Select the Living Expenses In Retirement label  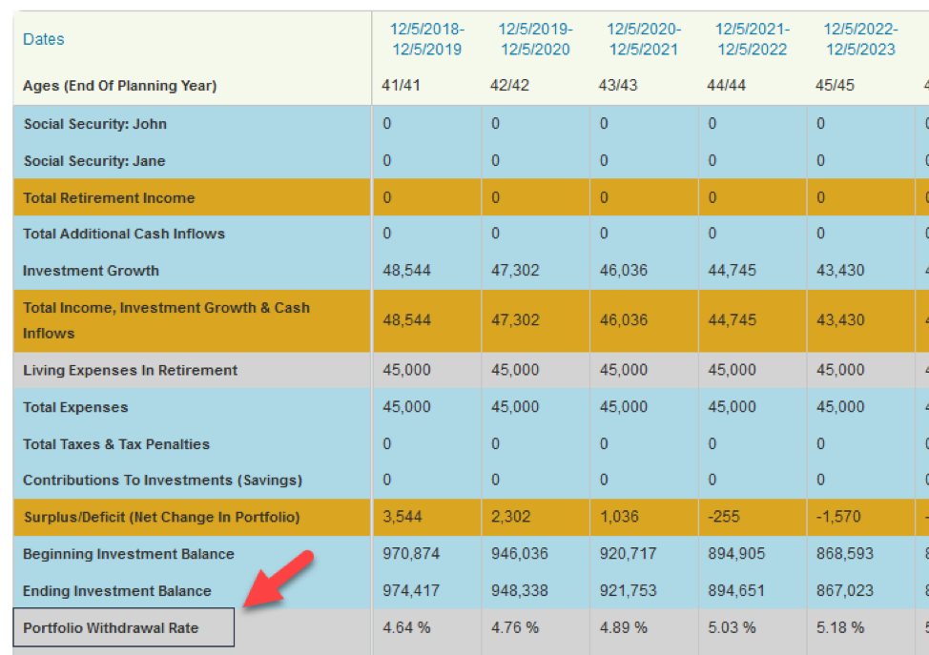tap(131, 370)
